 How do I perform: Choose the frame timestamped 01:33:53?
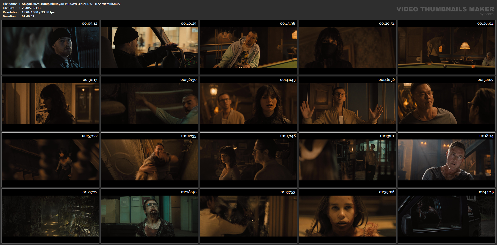coord(249,216)
